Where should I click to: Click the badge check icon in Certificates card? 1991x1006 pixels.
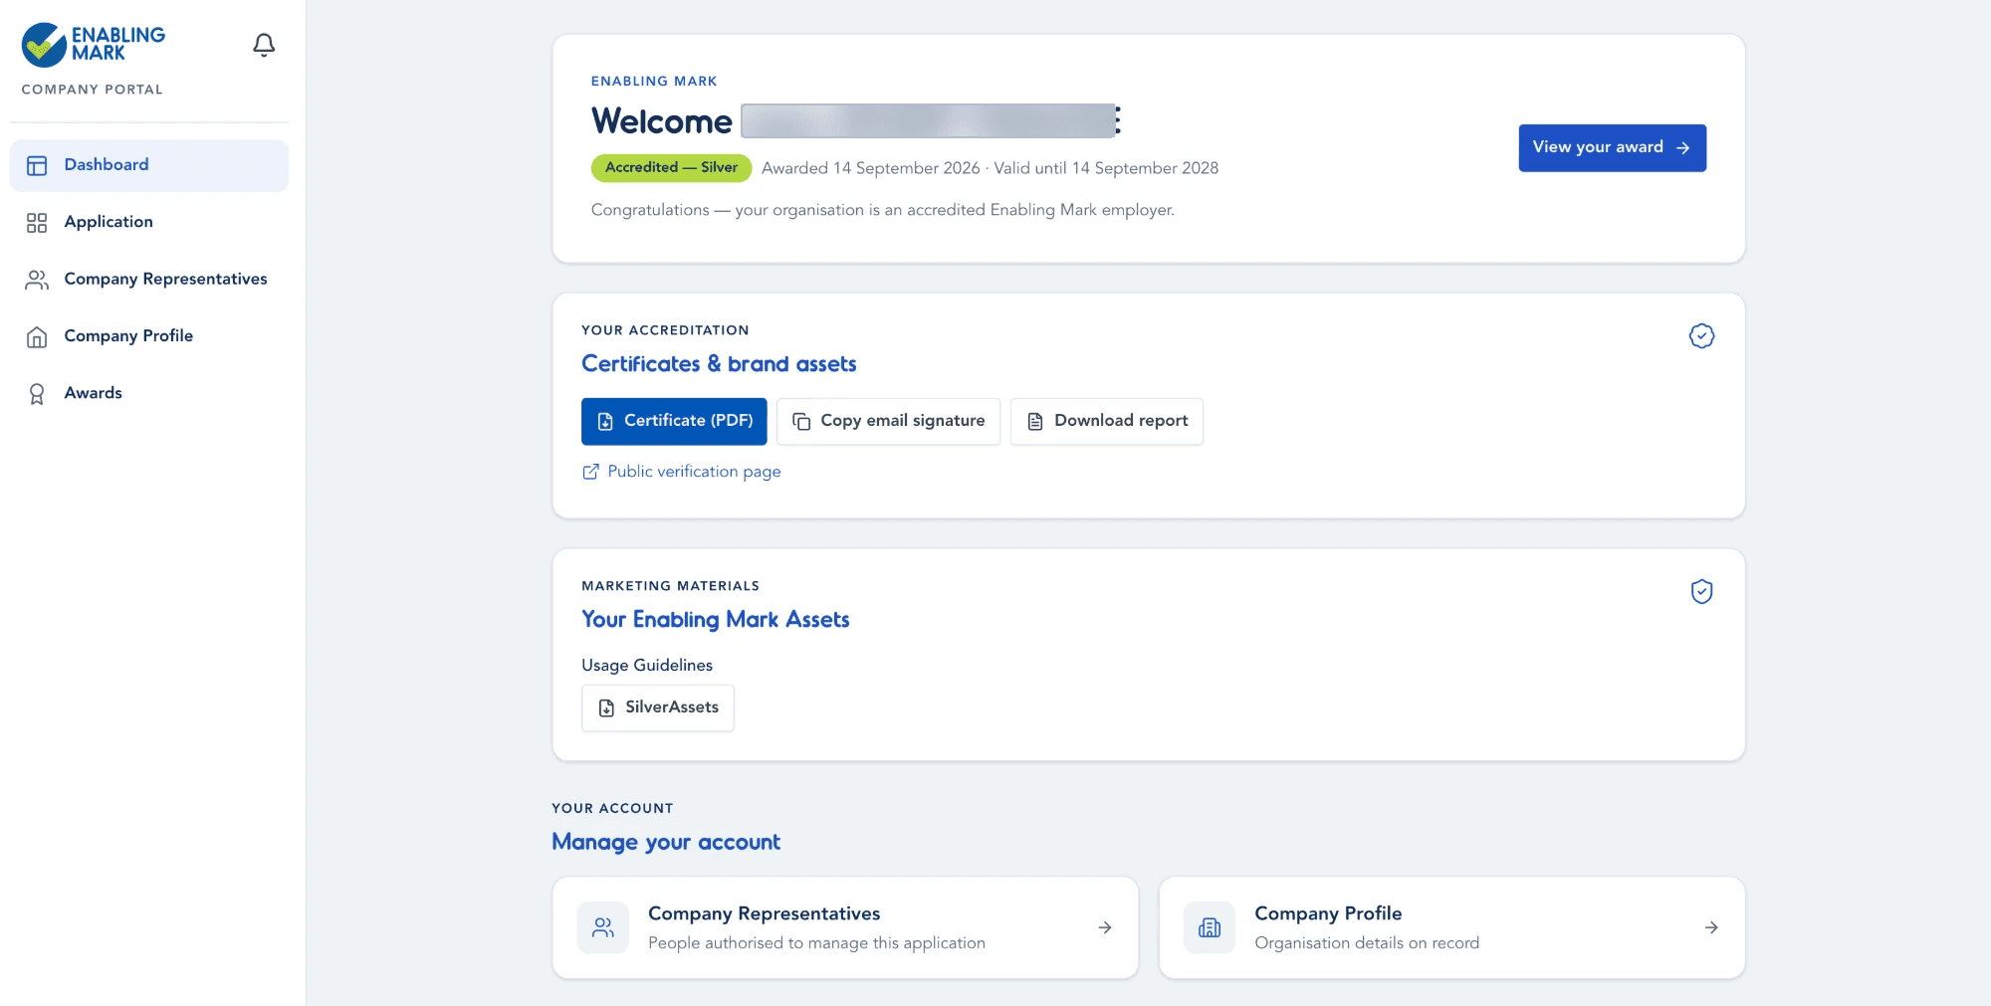pos(1701,336)
